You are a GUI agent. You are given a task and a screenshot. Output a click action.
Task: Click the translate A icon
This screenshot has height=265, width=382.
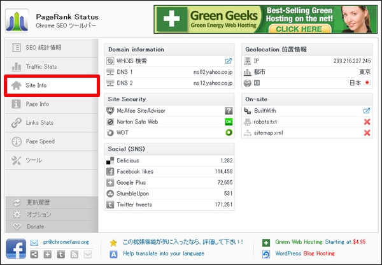[113, 254]
